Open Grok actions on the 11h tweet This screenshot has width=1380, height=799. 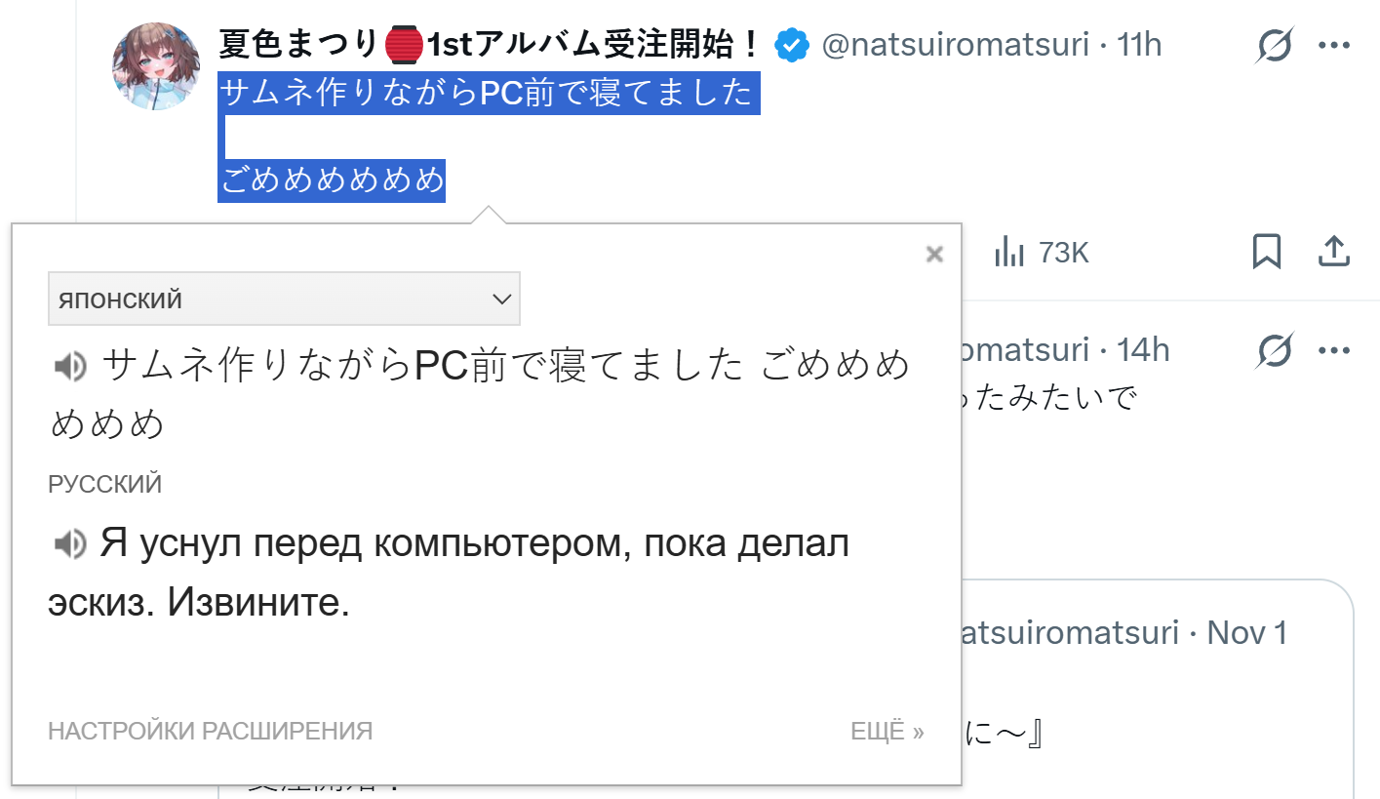point(1275,45)
